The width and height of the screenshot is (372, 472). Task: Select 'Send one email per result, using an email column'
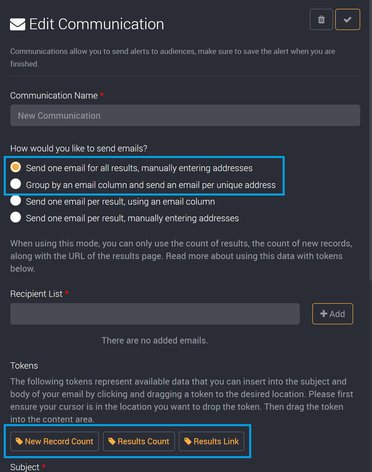tap(15, 201)
